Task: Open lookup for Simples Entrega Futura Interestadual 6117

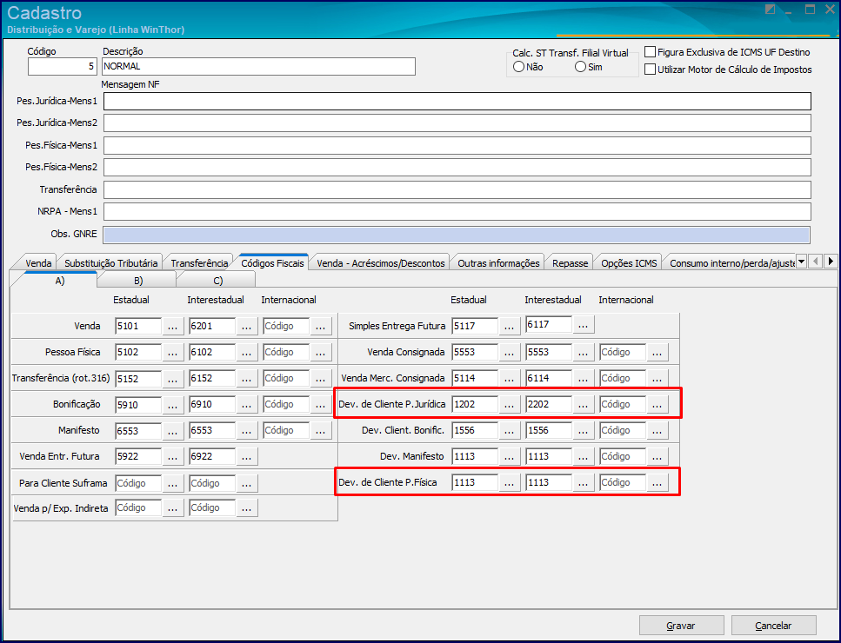Action: (x=583, y=325)
